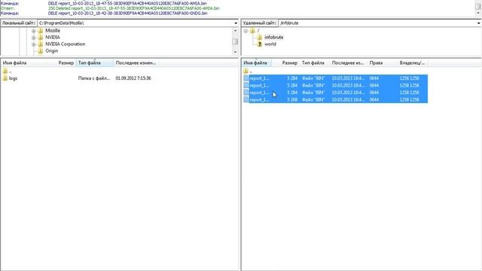
Task: Click the '250 Deleted report' response log line
Action: point(133,8)
